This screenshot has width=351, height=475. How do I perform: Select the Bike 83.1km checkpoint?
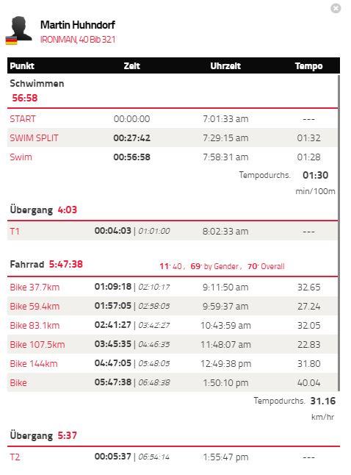(x=35, y=325)
